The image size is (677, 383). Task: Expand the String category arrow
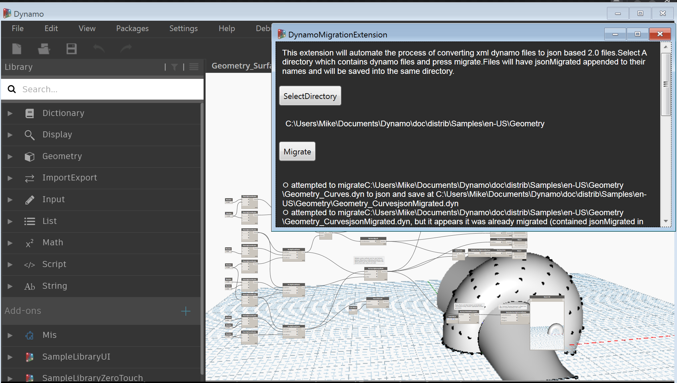[10, 286]
